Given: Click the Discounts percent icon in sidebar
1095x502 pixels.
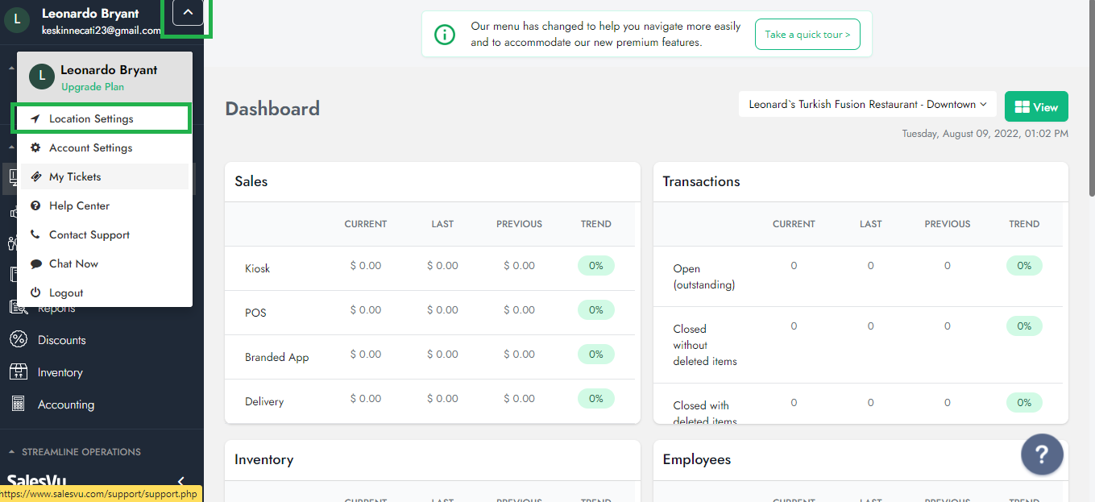Looking at the screenshot, I should pos(18,340).
